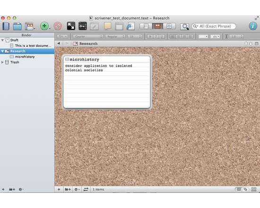Viewport: 260px width, 208px height.
Task: Open the QuickReference panel icon
Action: tap(119, 26)
